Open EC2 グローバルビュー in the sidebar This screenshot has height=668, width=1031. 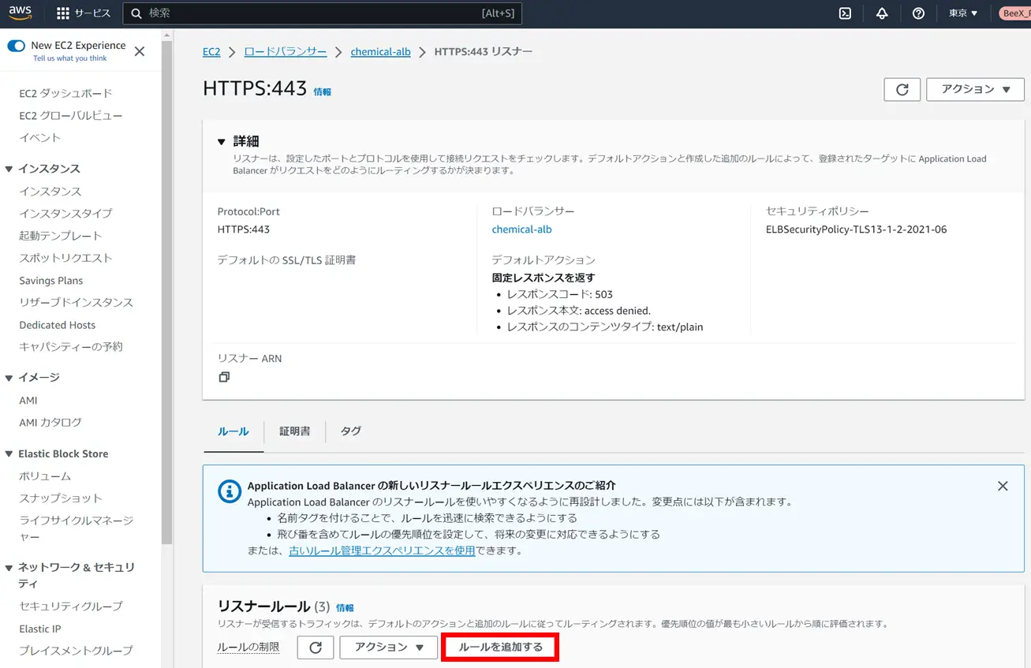(x=71, y=115)
